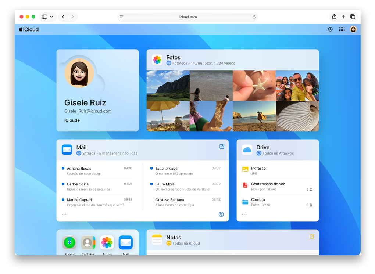The image size is (375, 274).
Task: Open the Adriana Rodas message
Action: (97, 171)
